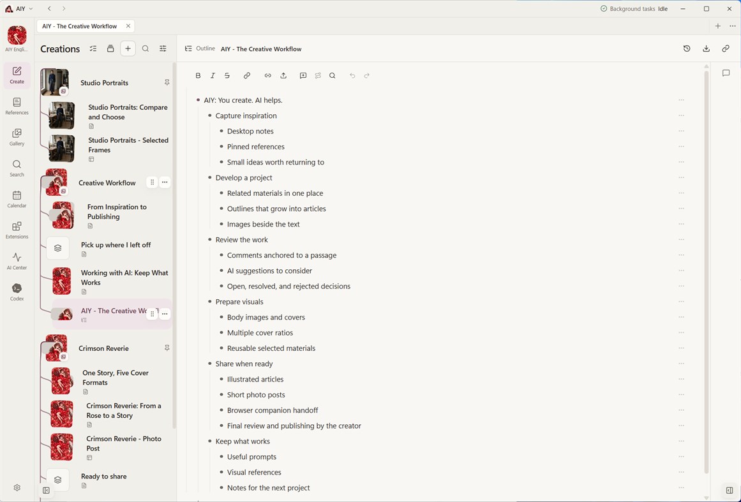This screenshot has height=502, width=741.
Task: Open row options for Prepare visuals
Action: [x=682, y=302]
